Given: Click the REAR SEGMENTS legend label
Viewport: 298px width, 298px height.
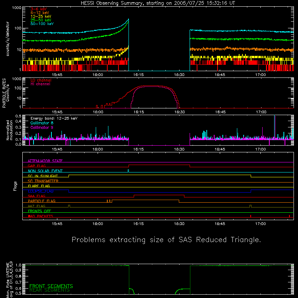Looking at the screenshot, I should click(x=50, y=290).
